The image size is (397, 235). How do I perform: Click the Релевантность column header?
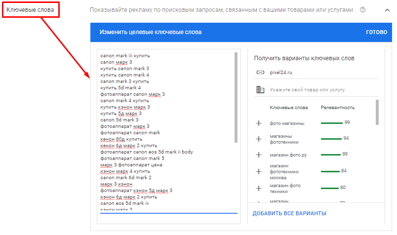[x=337, y=107]
